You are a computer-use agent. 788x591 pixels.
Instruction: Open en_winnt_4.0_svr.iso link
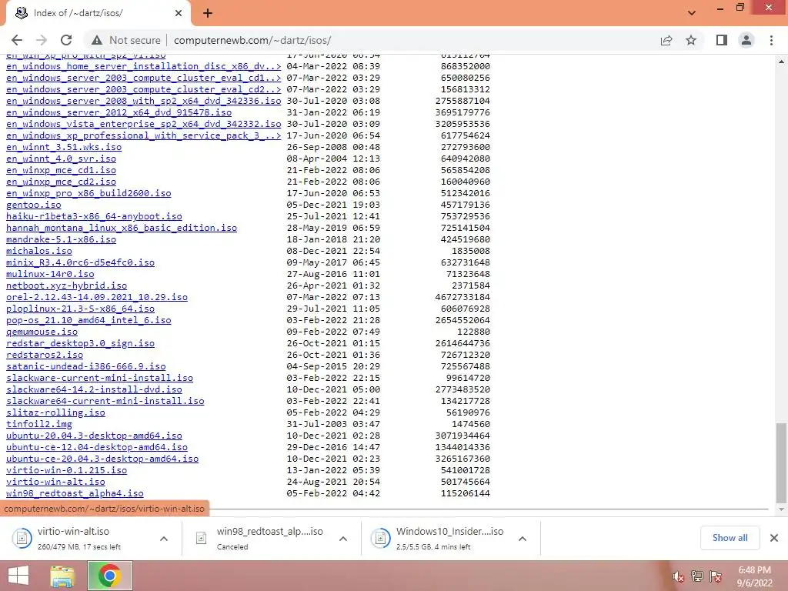61,159
